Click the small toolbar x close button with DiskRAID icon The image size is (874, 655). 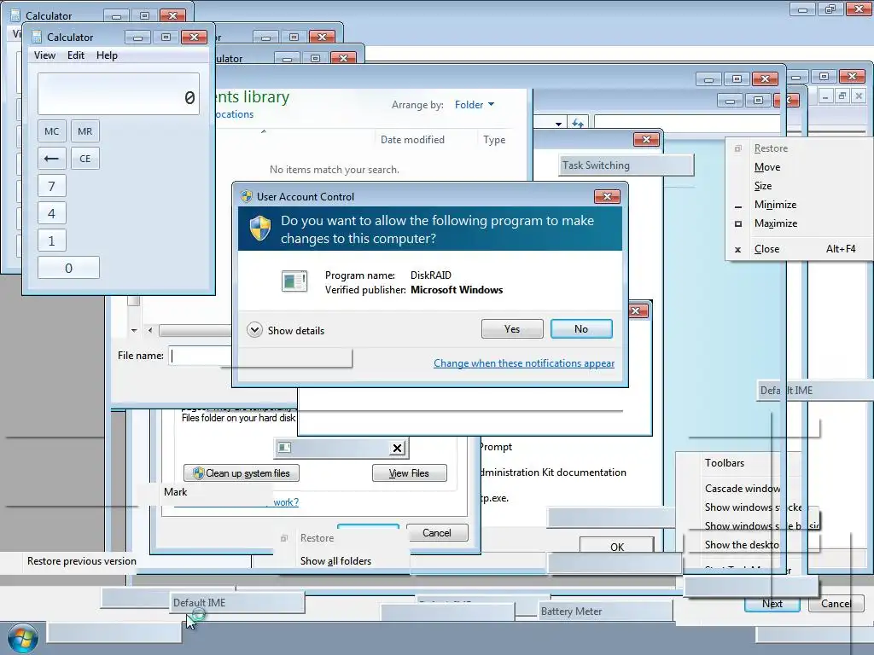click(397, 448)
